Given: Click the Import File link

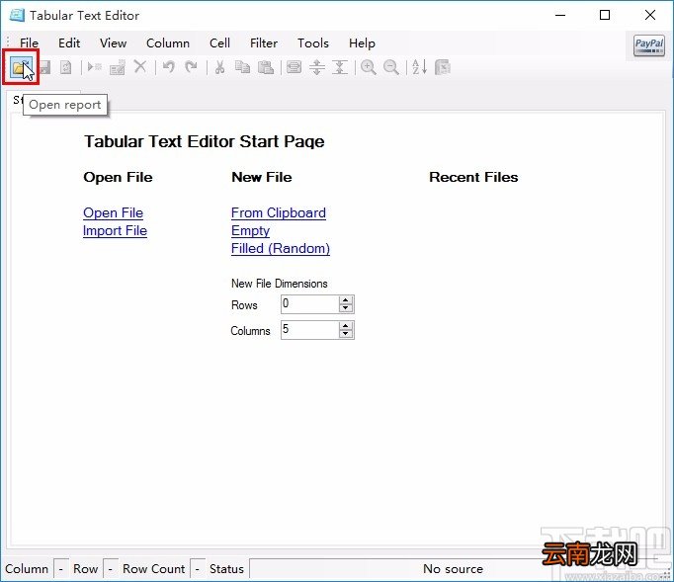Looking at the screenshot, I should [x=115, y=231].
